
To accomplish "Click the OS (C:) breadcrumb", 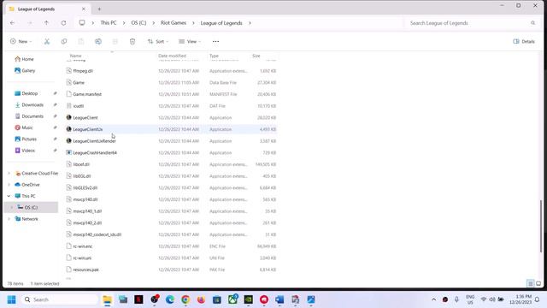I will point(138,23).
